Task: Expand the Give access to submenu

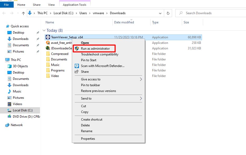Action: [108, 79]
